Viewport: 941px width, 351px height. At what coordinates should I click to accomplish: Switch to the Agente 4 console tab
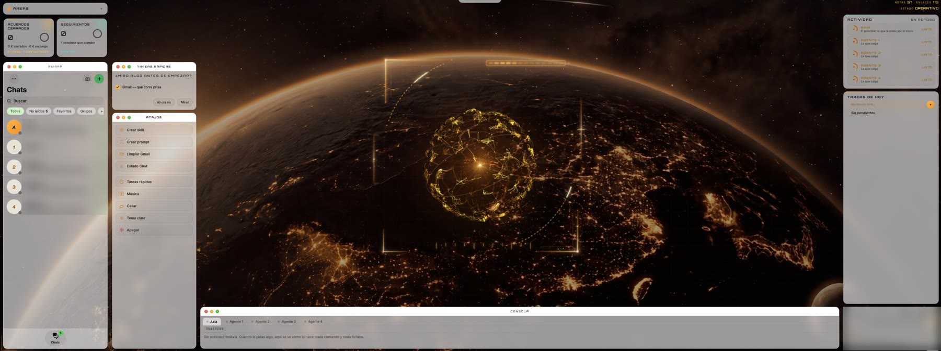[x=314, y=322]
